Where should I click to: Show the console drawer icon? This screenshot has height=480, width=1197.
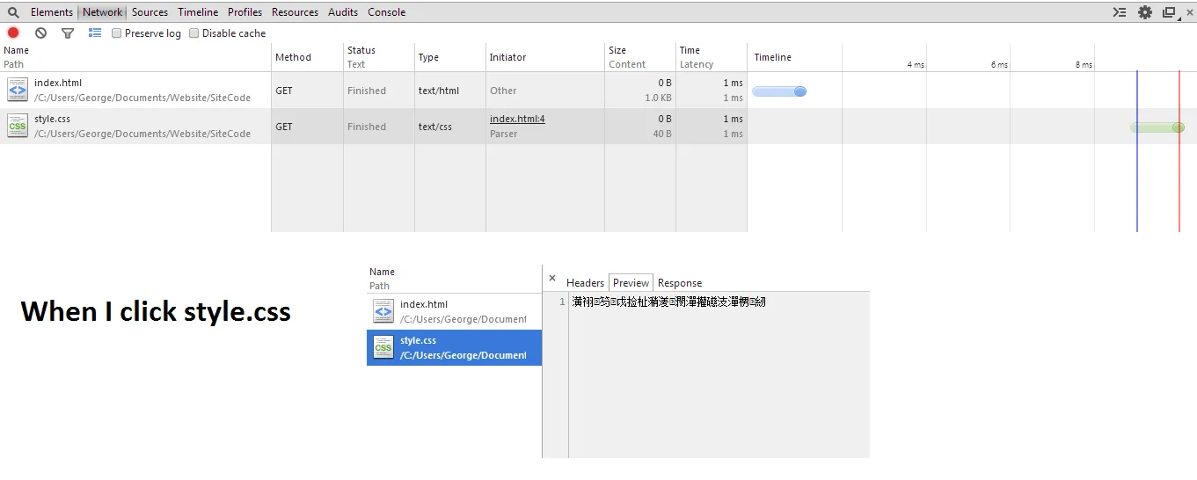1119,12
